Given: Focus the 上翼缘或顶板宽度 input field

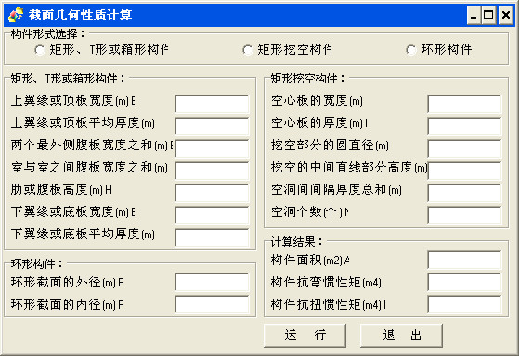Looking at the screenshot, I should pyautogui.click(x=212, y=104).
